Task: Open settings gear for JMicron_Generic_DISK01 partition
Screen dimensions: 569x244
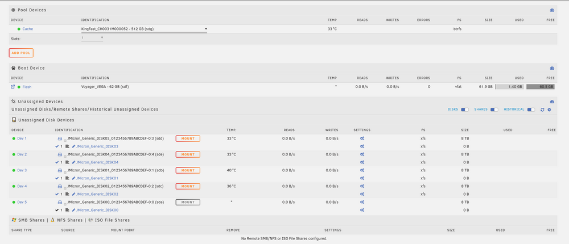Action: coord(362,178)
